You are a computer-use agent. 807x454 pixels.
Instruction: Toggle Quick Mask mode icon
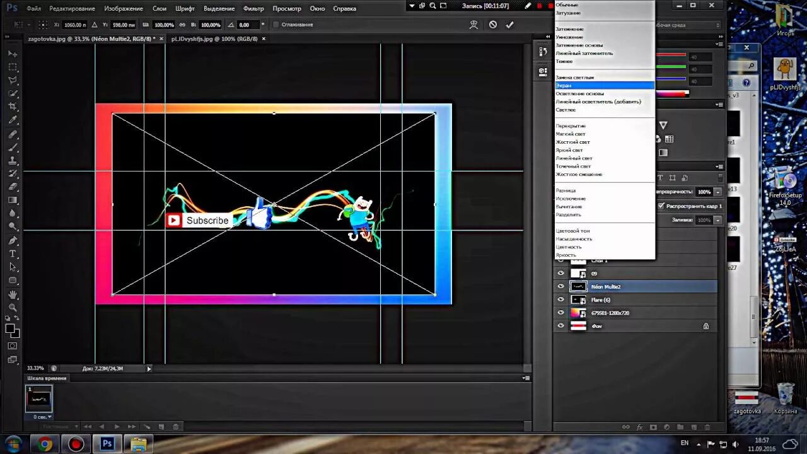click(x=13, y=346)
